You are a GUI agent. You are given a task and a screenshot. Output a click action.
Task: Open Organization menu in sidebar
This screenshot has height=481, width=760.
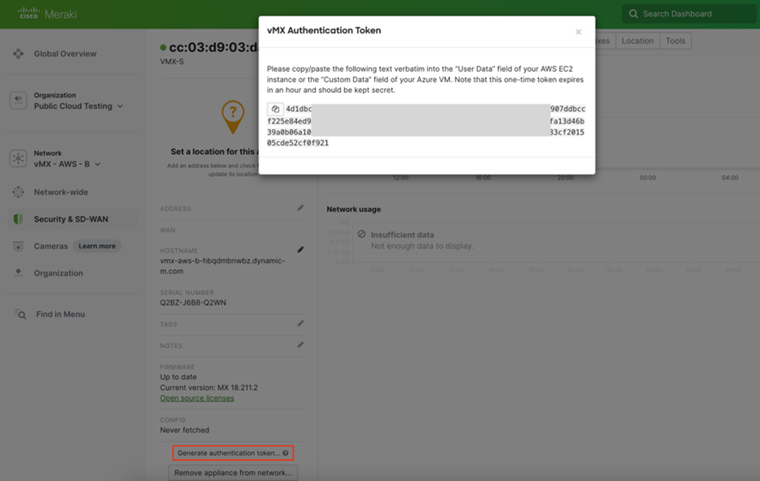point(58,273)
